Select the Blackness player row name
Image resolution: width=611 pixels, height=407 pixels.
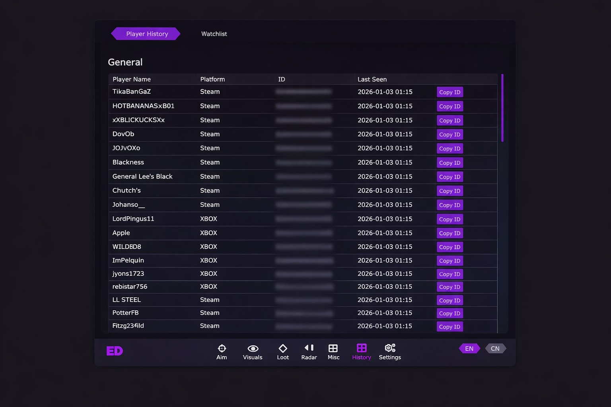click(x=128, y=163)
